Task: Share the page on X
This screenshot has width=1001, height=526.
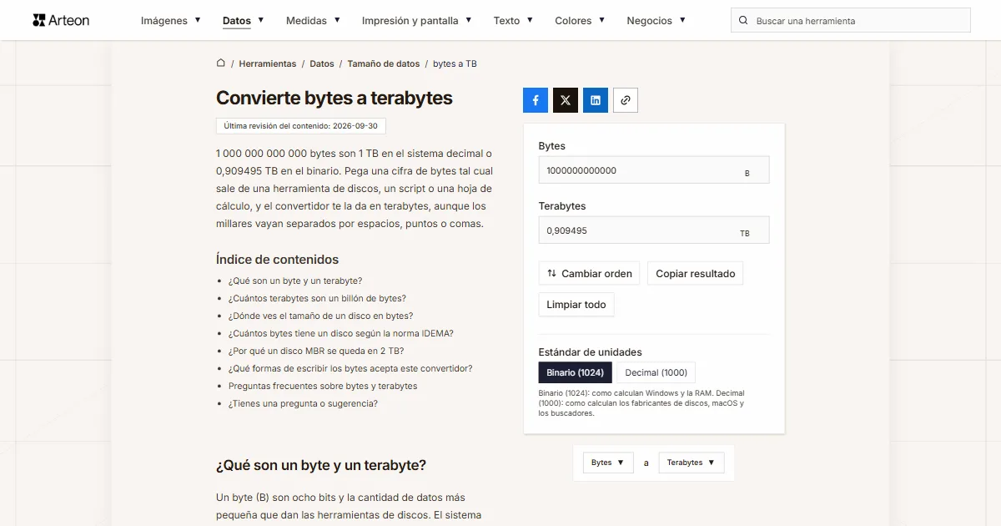Action: point(566,100)
